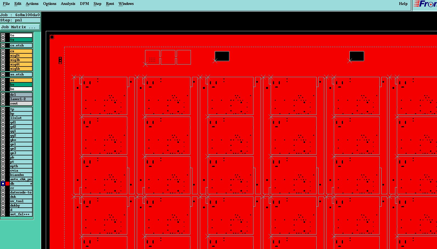The width and height of the screenshot is (437, 249).
Task: Select the auto_chk_pnl layer name
Action: [21, 179]
